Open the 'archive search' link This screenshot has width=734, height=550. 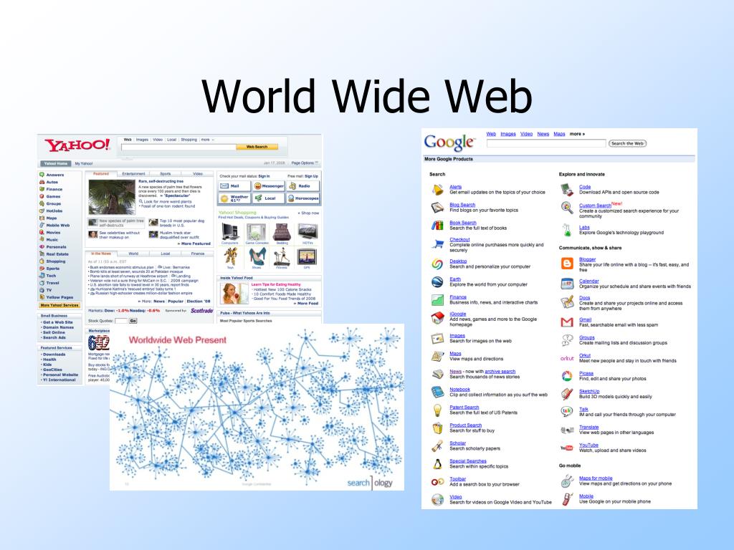pyautogui.click(x=500, y=372)
